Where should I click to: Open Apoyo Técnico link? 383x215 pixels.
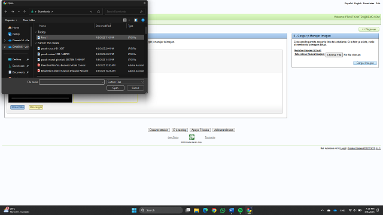[200, 130]
